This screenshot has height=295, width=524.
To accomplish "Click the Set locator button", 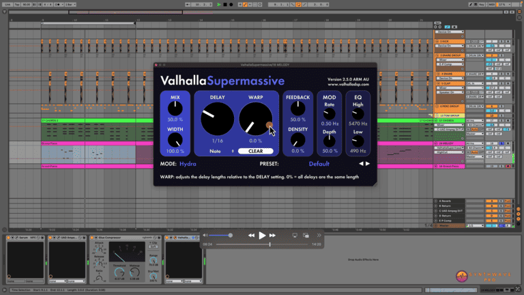I will 437,23.
